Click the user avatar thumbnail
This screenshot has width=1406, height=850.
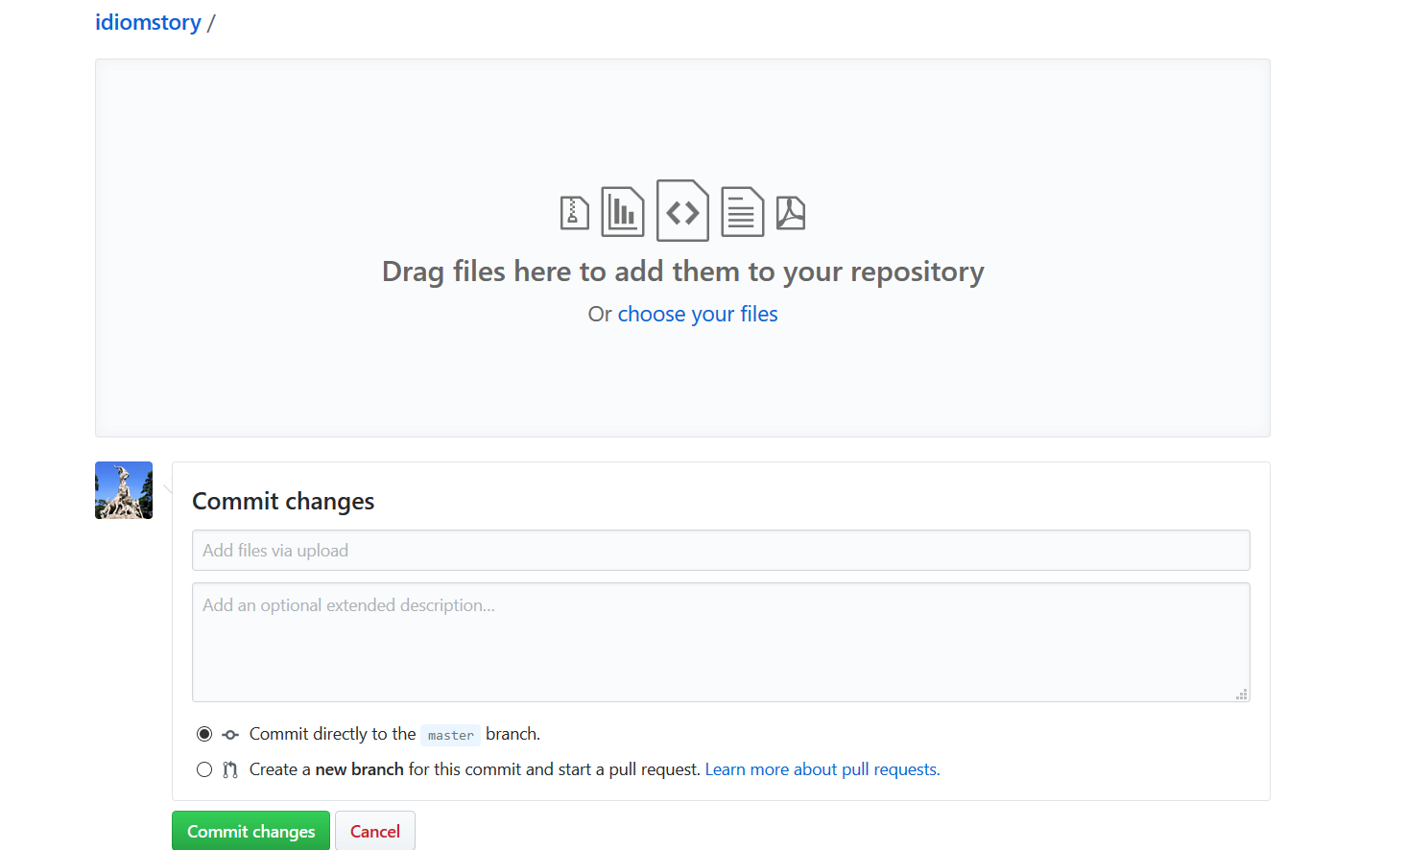124,490
